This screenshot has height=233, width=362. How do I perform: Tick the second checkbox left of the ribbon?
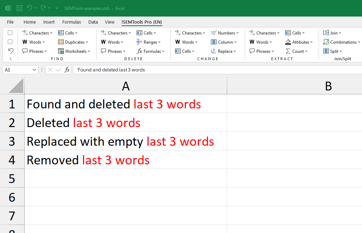coord(10,42)
